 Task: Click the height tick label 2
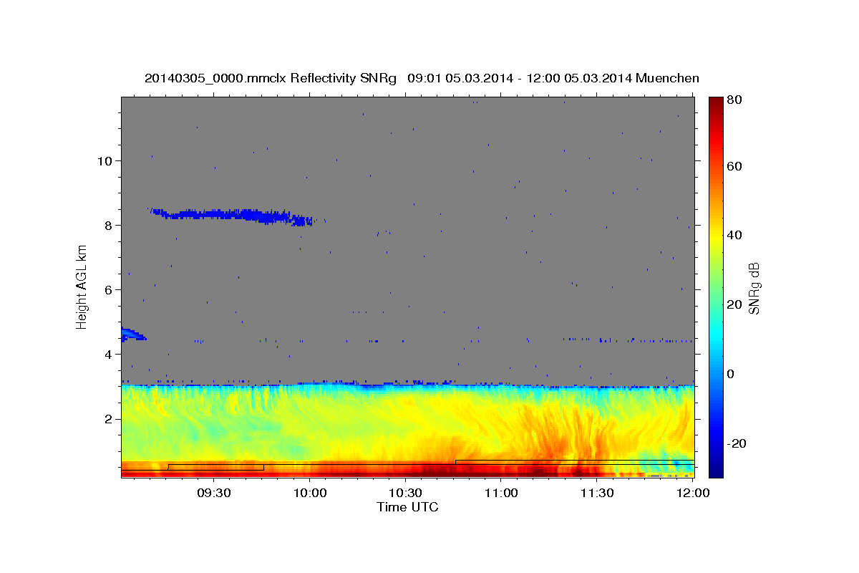pos(109,418)
